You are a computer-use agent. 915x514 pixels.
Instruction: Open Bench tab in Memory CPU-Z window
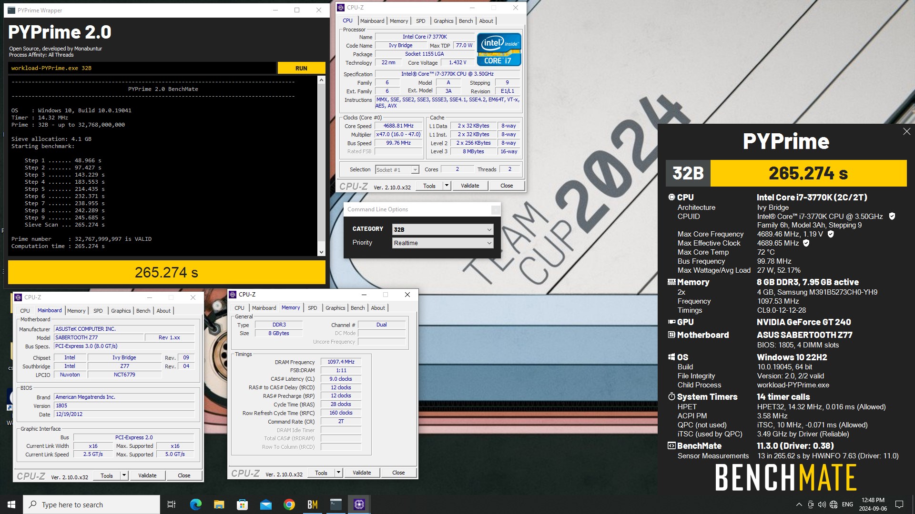coord(357,308)
